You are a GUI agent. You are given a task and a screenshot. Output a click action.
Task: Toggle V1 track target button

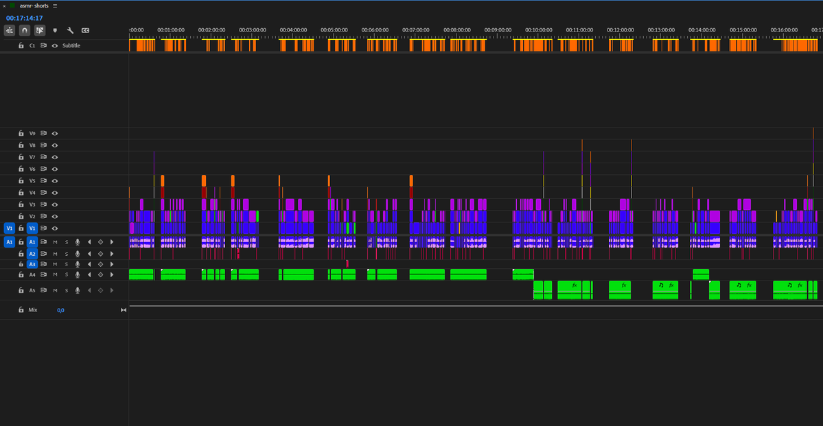pos(32,228)
